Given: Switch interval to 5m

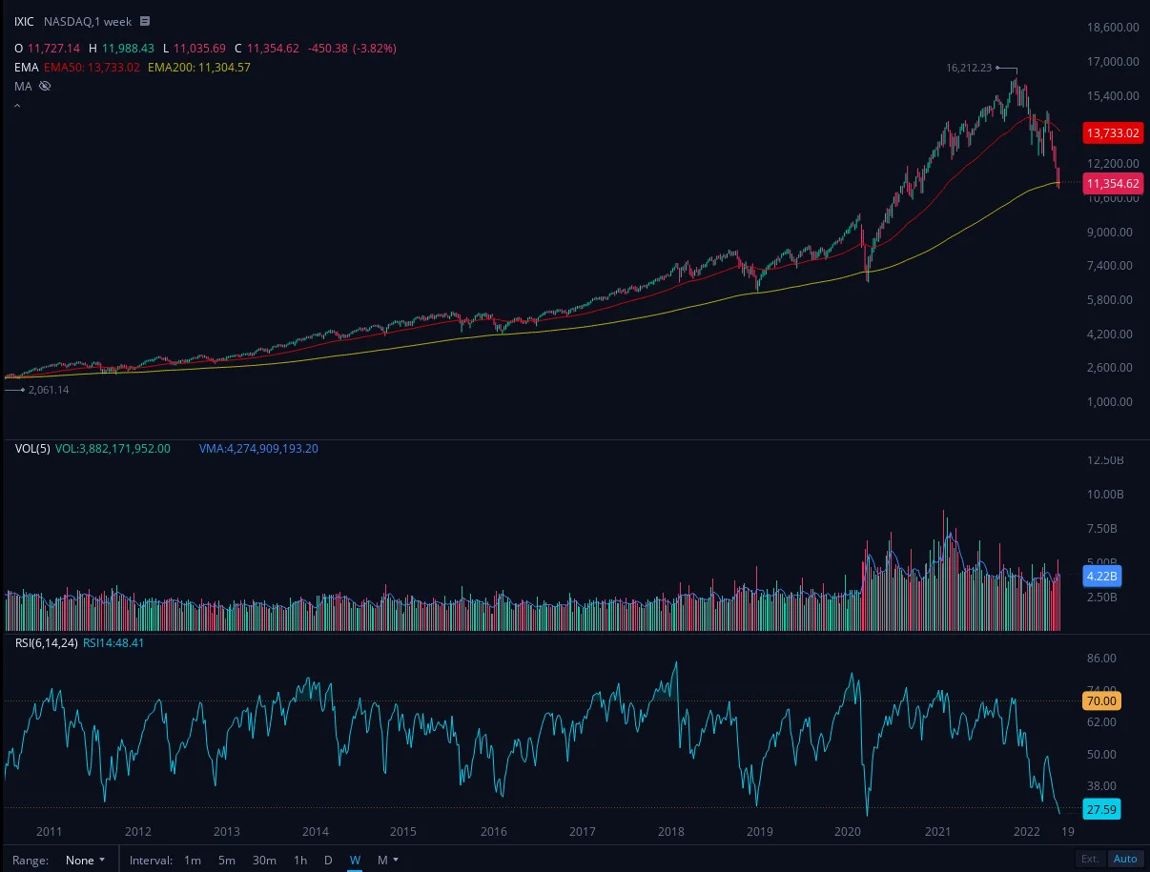Looking at the screenshot, I should [x=227, y=860].
